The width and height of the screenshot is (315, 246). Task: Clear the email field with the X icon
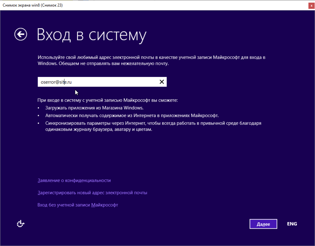click(162, 82)
